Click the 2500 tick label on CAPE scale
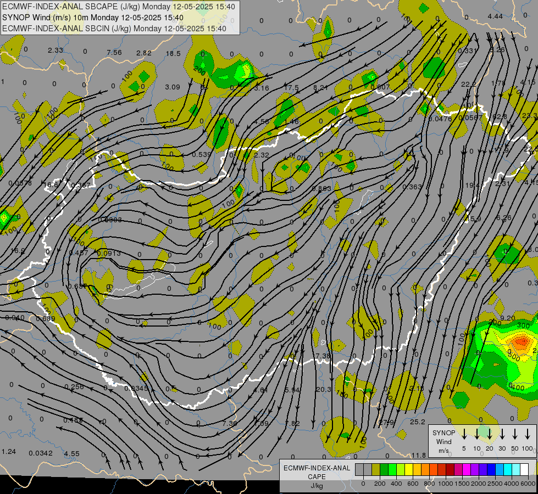Image resolution: width=538 pixels, height=494 pixels. 495,484
